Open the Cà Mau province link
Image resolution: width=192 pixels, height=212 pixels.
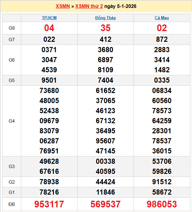pos(162,18)
